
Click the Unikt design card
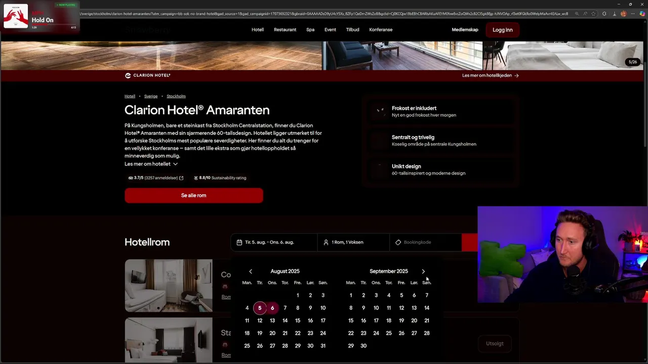tap(440, 169)
